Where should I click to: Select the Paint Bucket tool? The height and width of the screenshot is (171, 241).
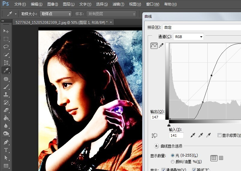pyautogui.click(x=6, y=118)
